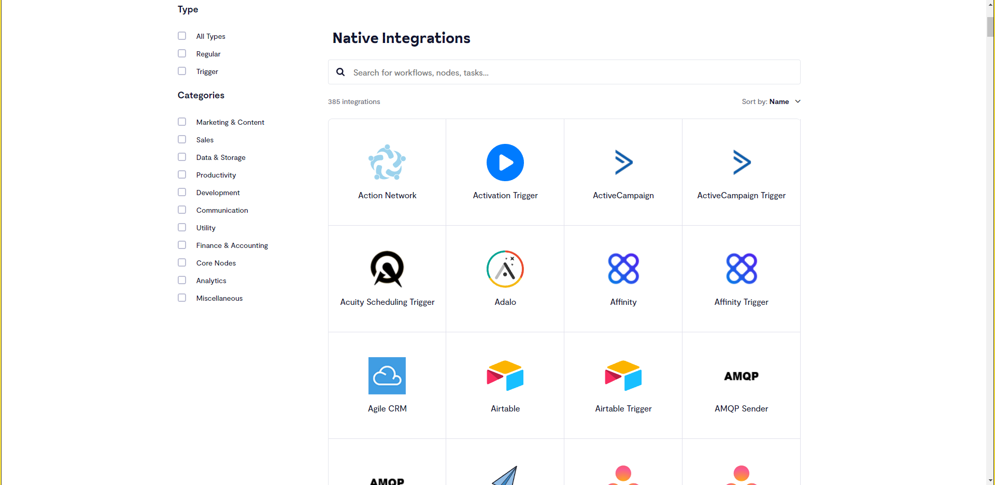Click the page vertical scrollbar thumb
This screenshot has height=485, width=995.
click(x=990, y=26)
